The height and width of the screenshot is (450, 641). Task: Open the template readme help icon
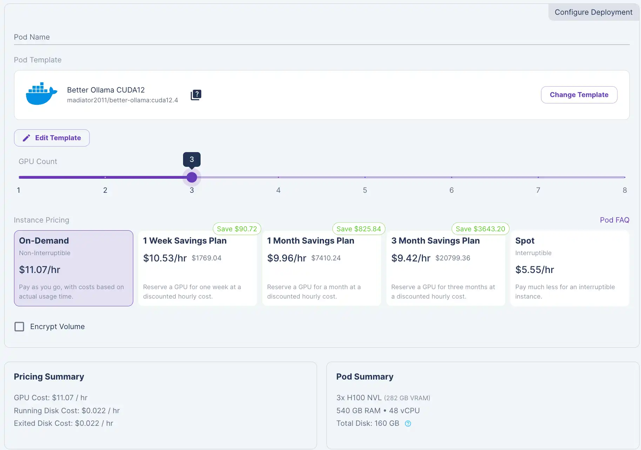(x=196, y=95)
